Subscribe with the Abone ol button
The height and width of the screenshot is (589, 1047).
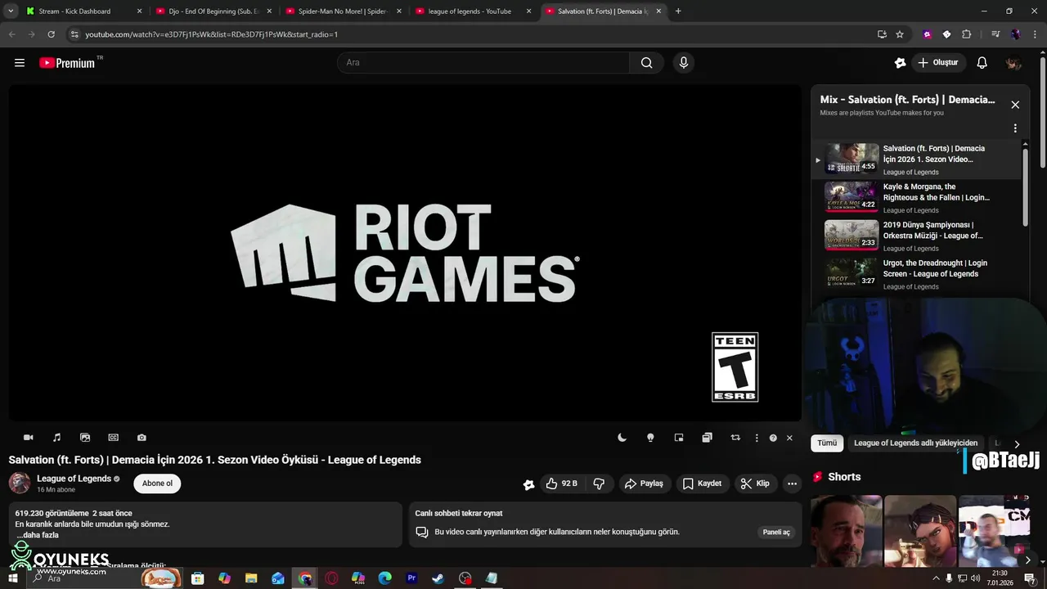click(157, 483)
